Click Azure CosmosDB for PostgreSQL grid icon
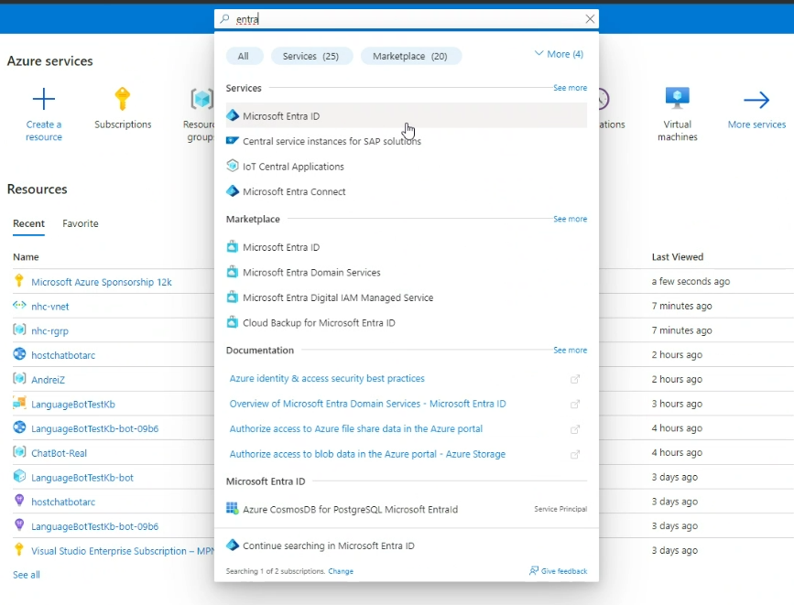 click(x=232, y=508)
